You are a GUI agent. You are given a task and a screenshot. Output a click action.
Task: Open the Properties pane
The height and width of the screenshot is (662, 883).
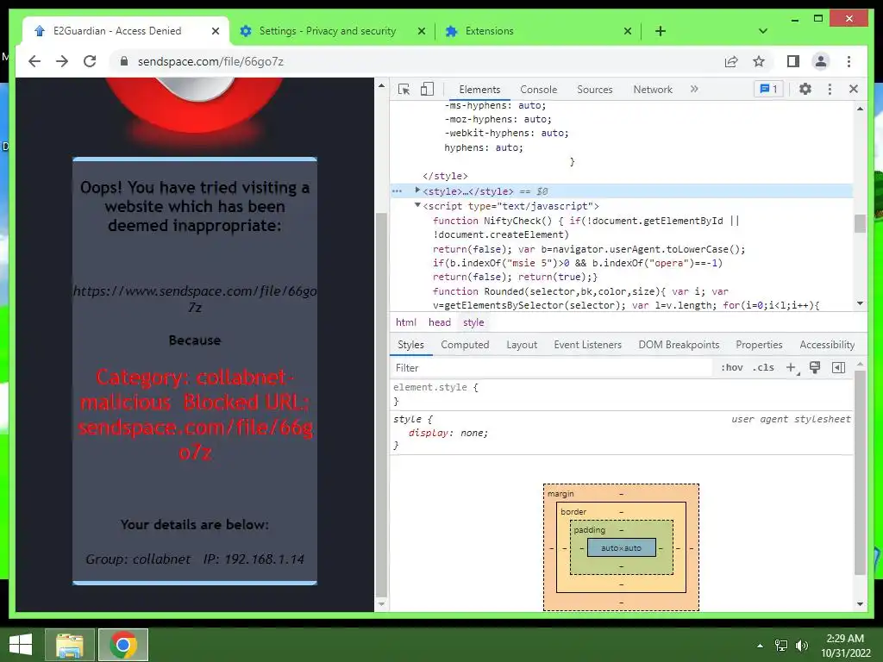pyautogui.click(x=759, y=345)
